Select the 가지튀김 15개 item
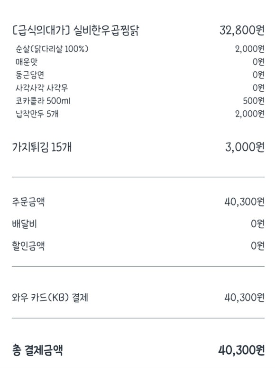Viewport: 275px width, 368px height. (42, 147)
